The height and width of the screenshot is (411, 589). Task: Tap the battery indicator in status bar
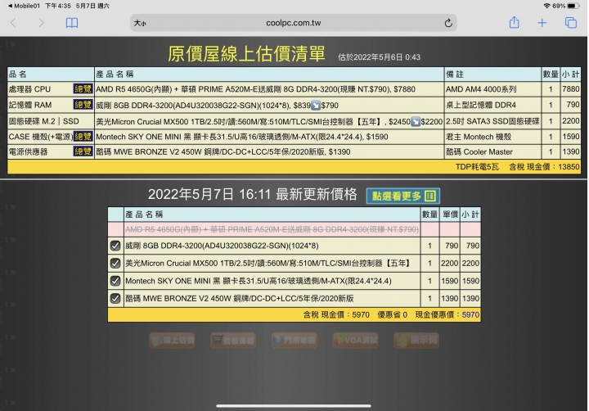coord(573,6)
